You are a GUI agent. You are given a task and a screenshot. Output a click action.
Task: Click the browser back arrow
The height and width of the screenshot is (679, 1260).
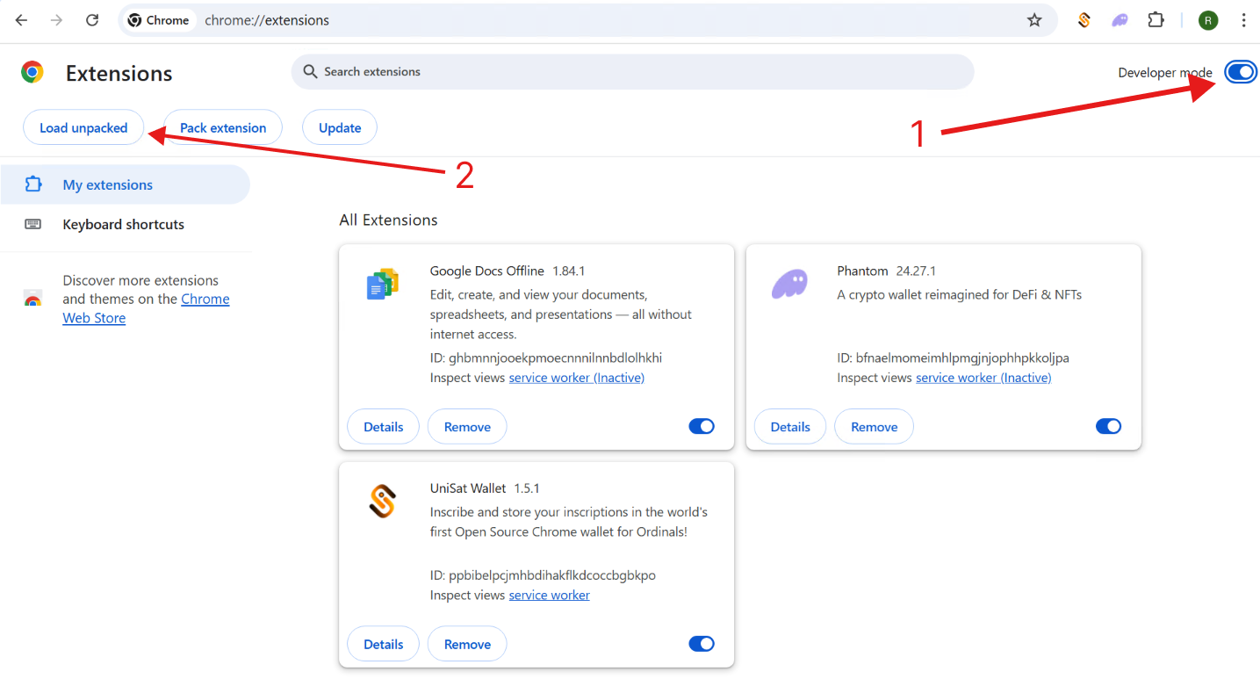21,20
